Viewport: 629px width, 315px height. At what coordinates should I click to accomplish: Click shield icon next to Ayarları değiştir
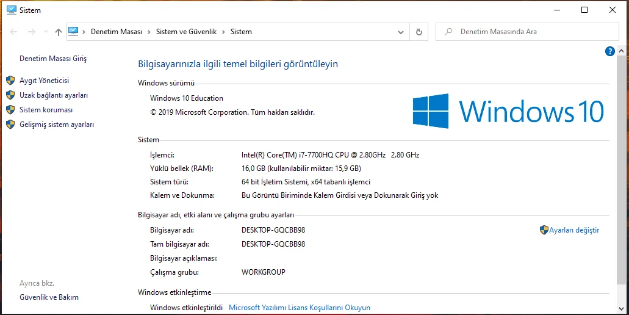pos(544,230)
